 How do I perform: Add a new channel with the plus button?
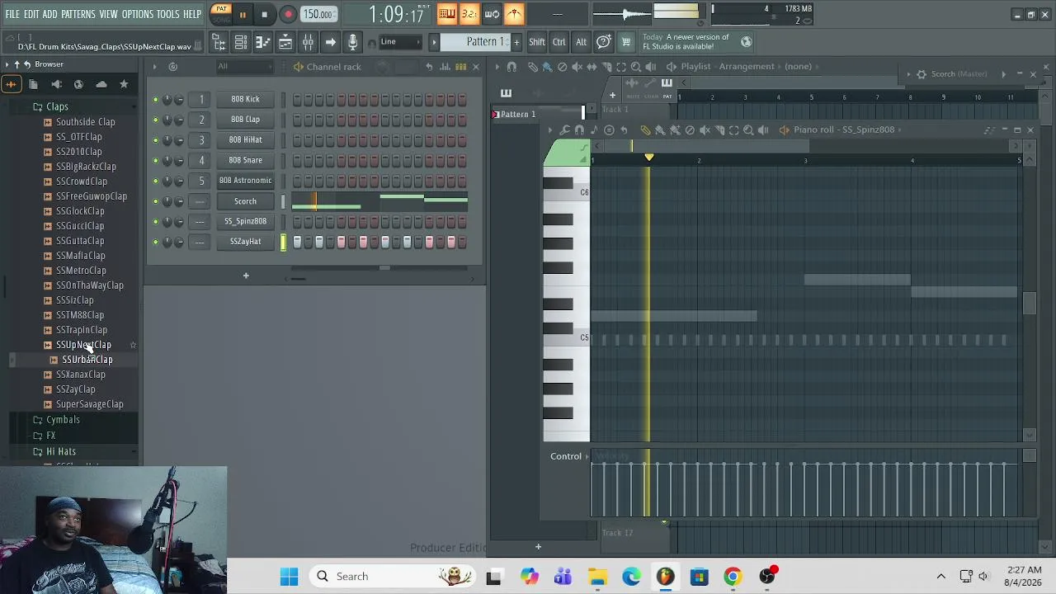point(245,276)
